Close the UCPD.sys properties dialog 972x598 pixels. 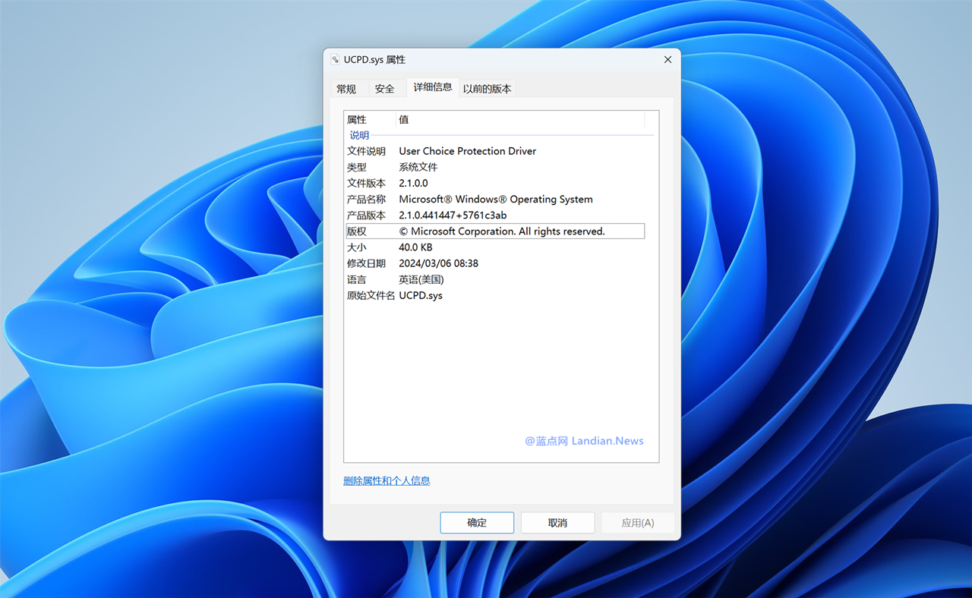pyautogui.click(x=667, y=60)
